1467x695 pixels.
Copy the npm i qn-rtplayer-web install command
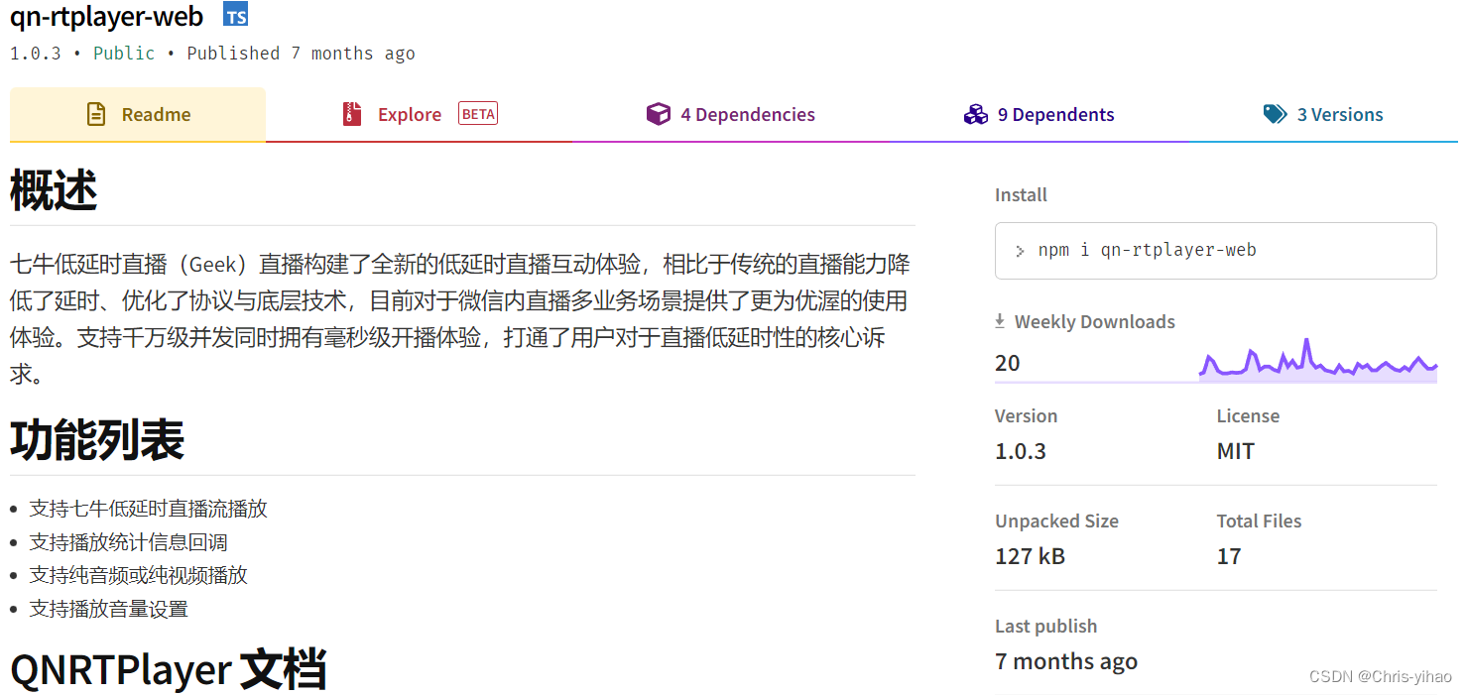click(1216, 251)
